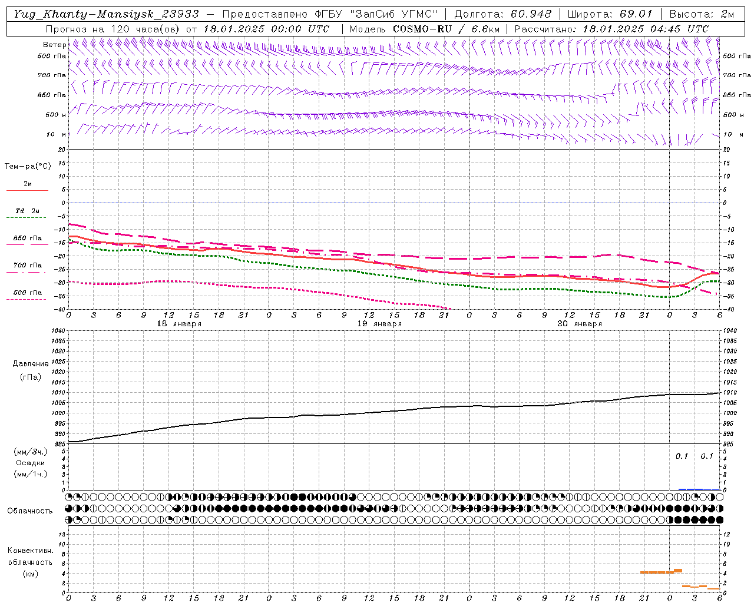Click the Облачность cloud cover label

pyautogui.click(x=30, y=511)
